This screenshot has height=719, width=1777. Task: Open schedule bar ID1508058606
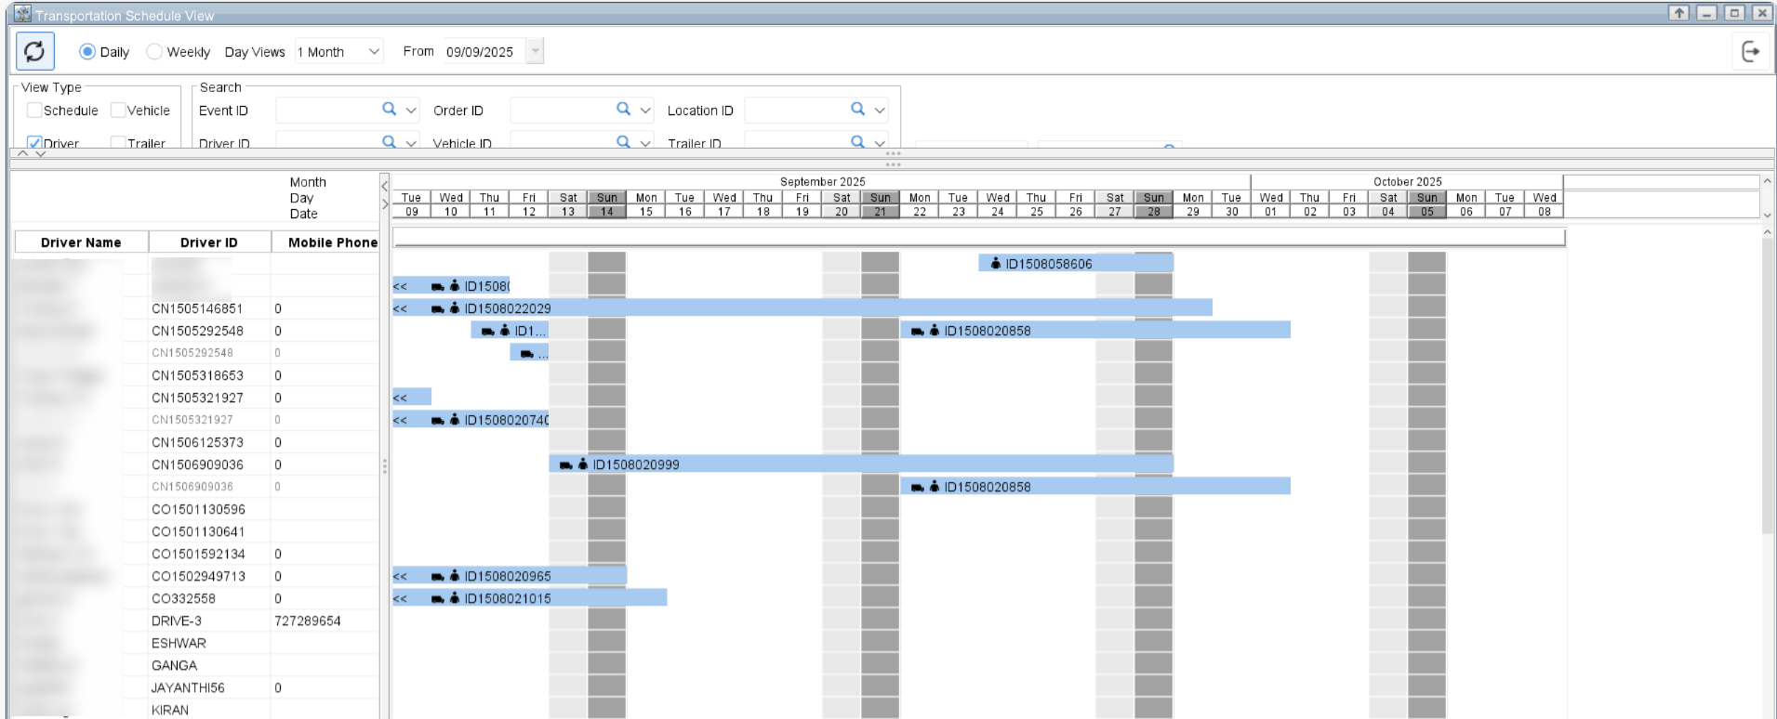tap(1076, 264)
